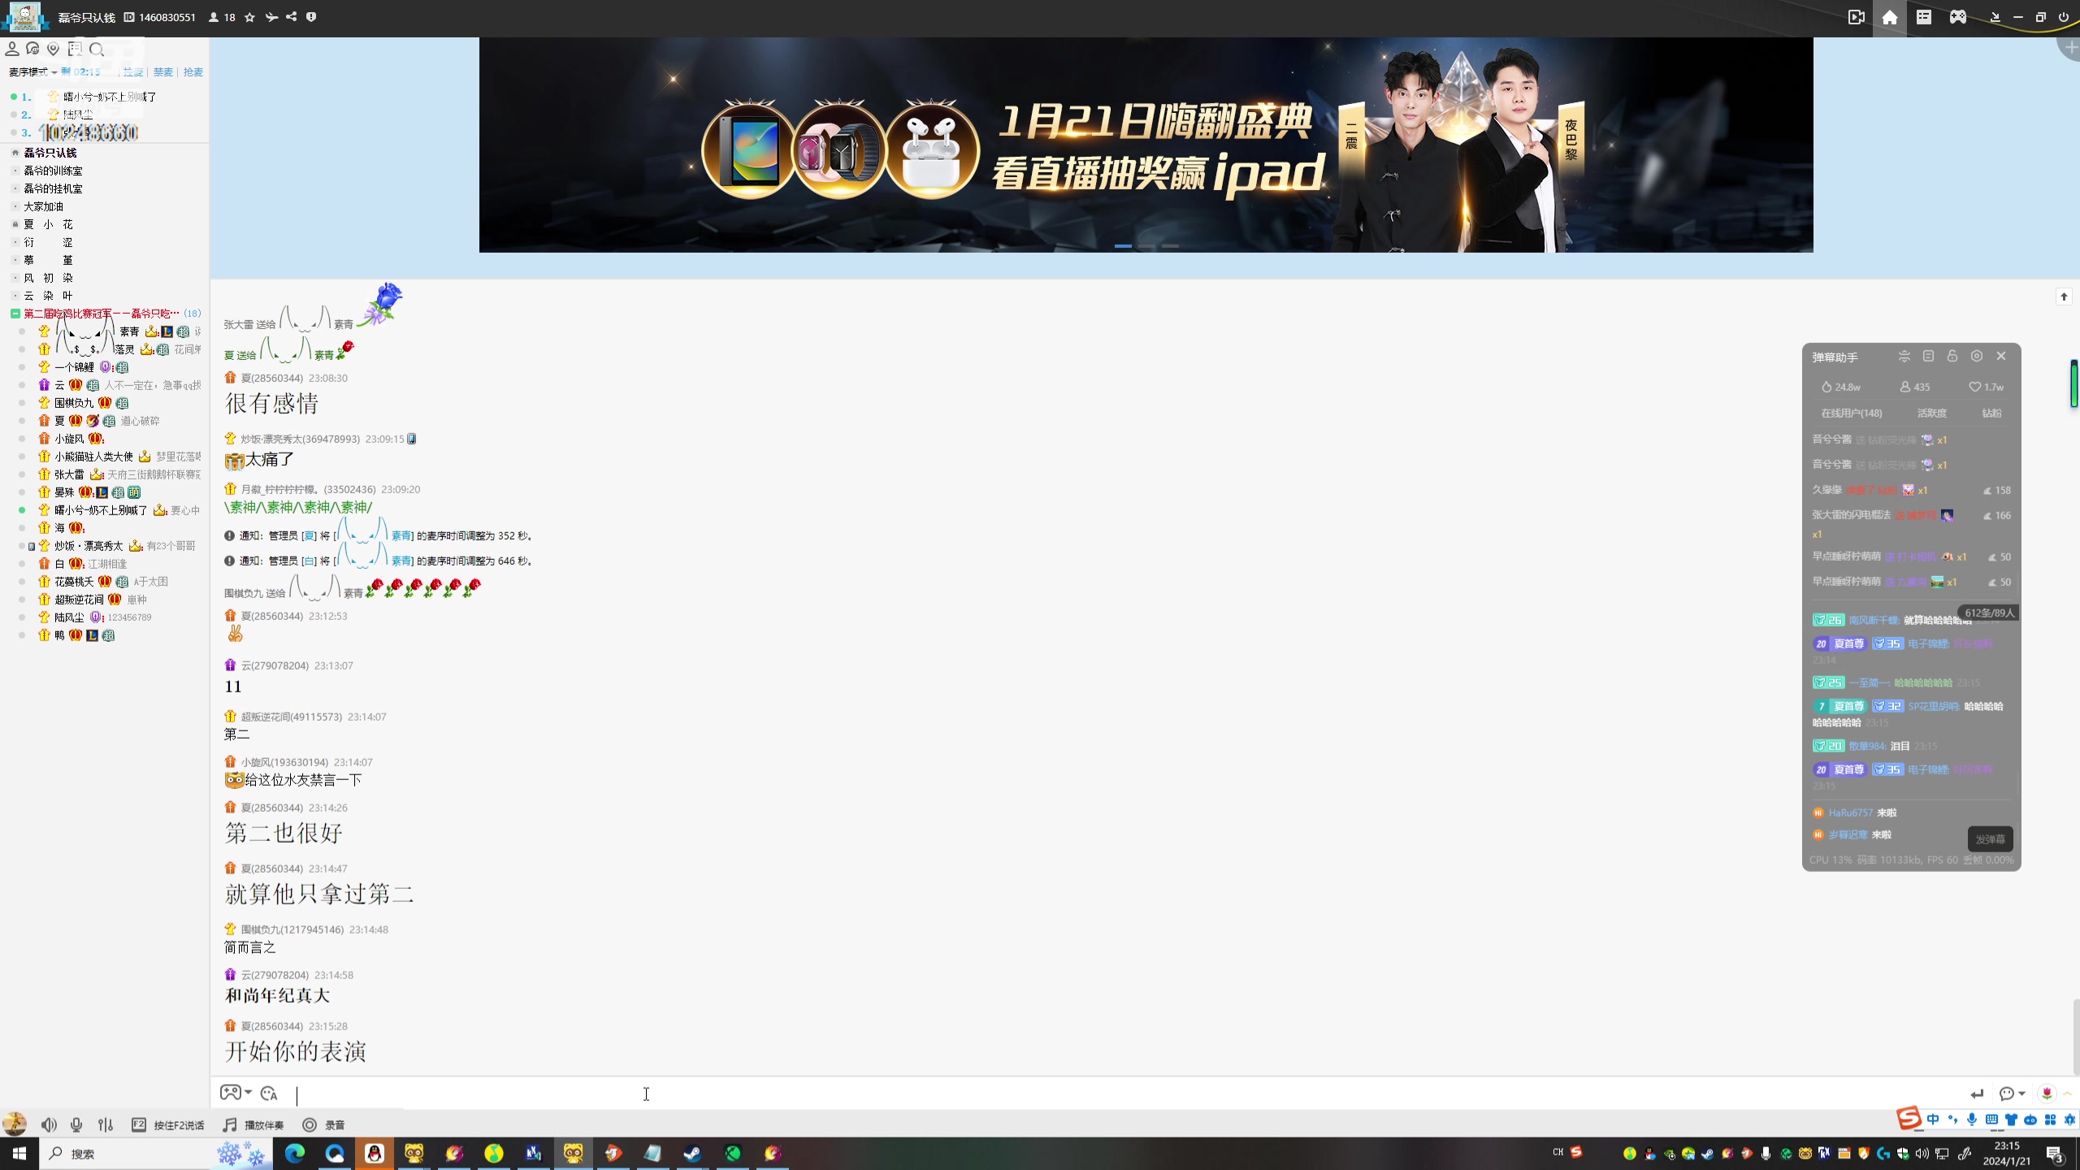The image size is (2080, 1170).
Task: Open the user profile icon in sidebar toolbar
Action: click(x=12, y=50)
